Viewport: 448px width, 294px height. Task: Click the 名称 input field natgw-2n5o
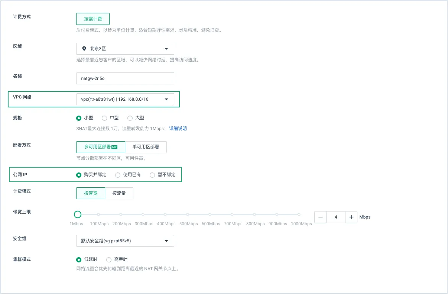click(x=125, y=78)
